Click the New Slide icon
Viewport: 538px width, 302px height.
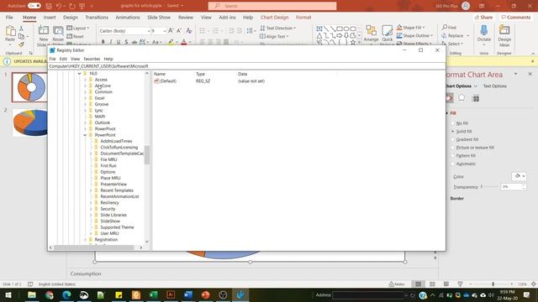44,31
